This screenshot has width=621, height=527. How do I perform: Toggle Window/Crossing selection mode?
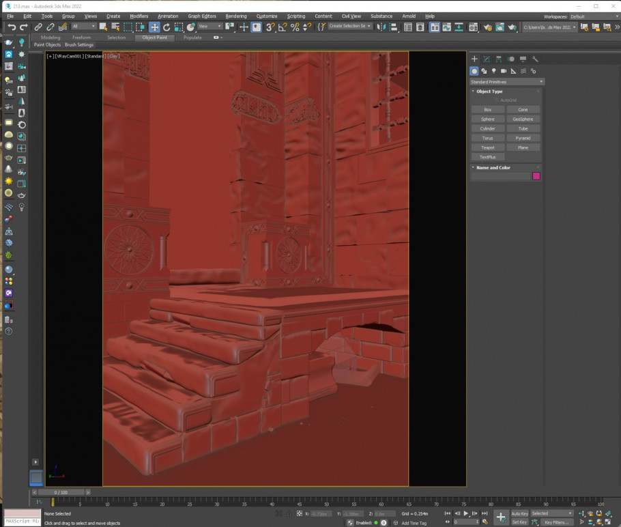tap(140, 27)
